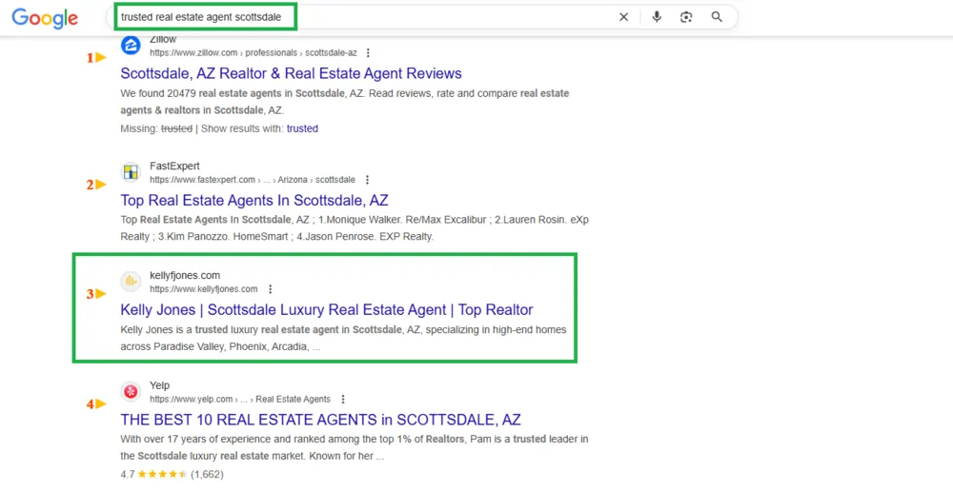
Task: Open THE BEST 10 REAL ESTATE AGENTS result
Action: [320, 420]
